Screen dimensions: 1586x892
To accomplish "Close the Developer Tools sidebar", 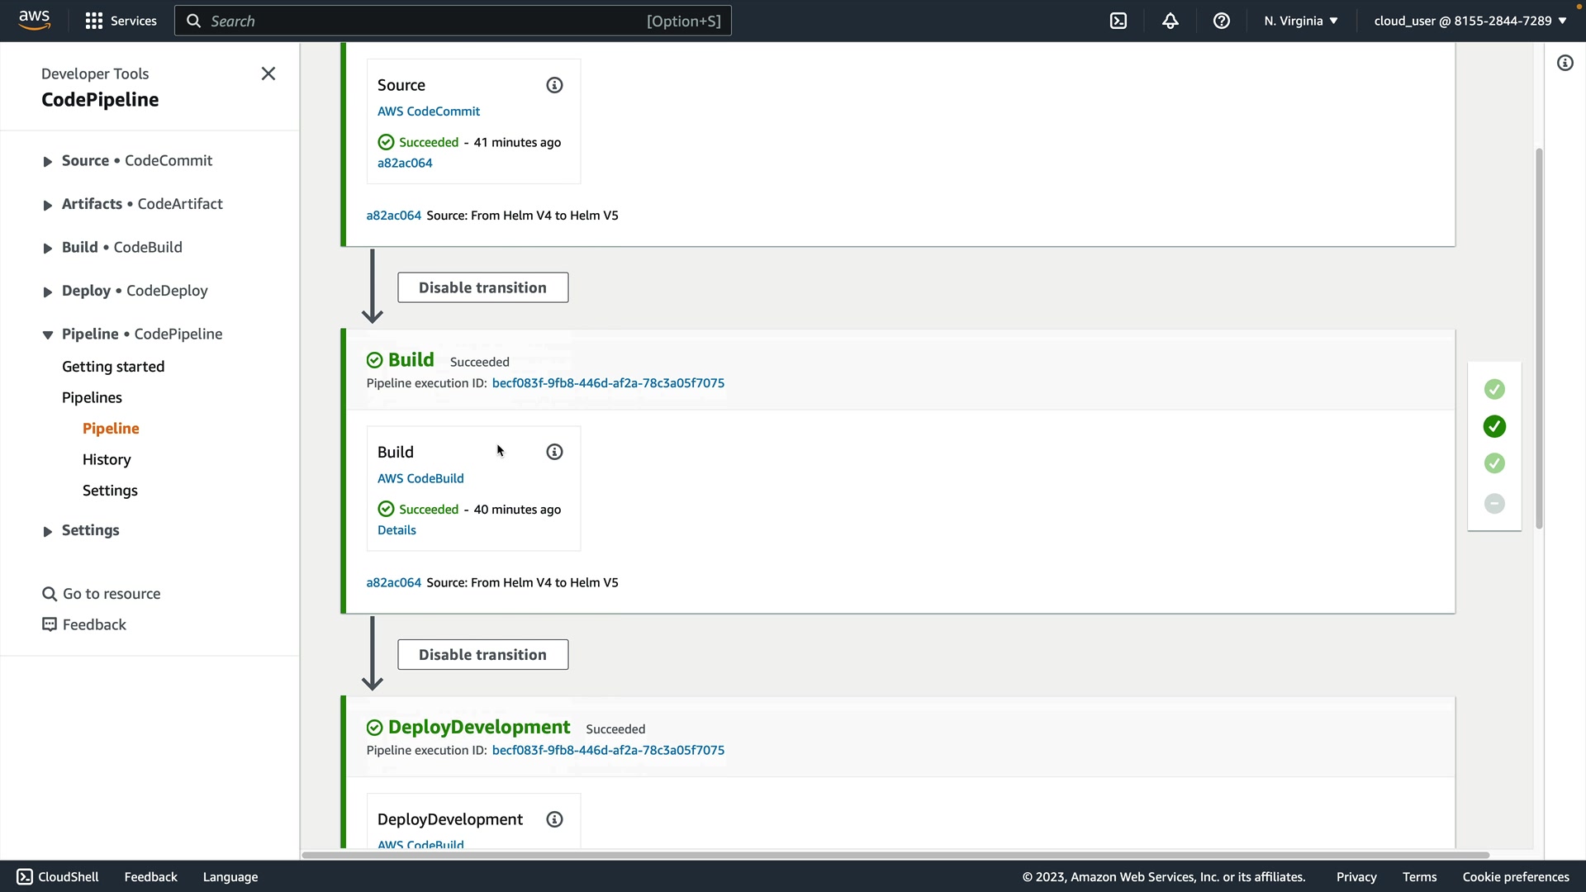I will (x=268, y=74).
